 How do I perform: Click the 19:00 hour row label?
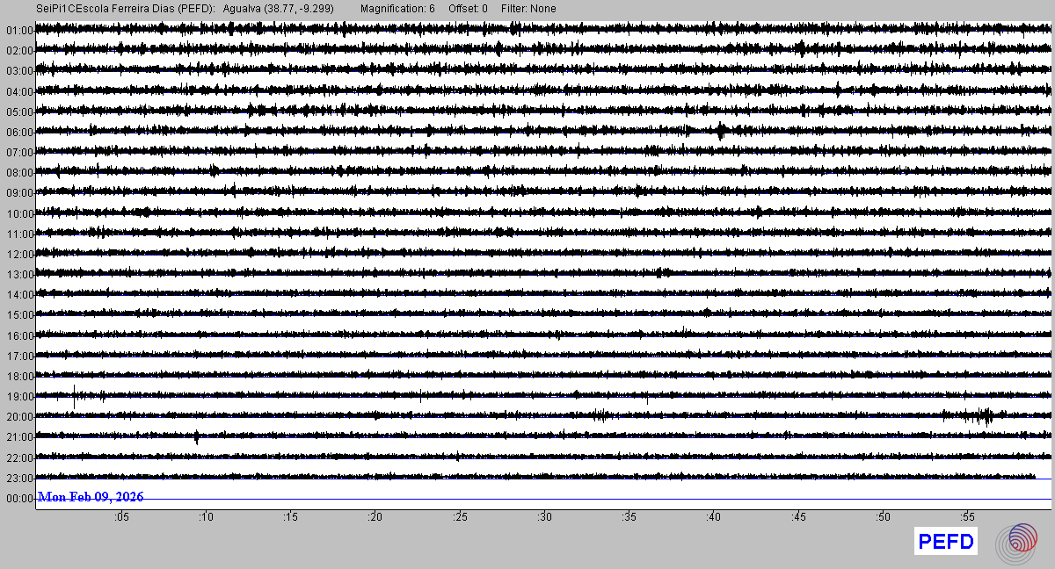[19, 397]
